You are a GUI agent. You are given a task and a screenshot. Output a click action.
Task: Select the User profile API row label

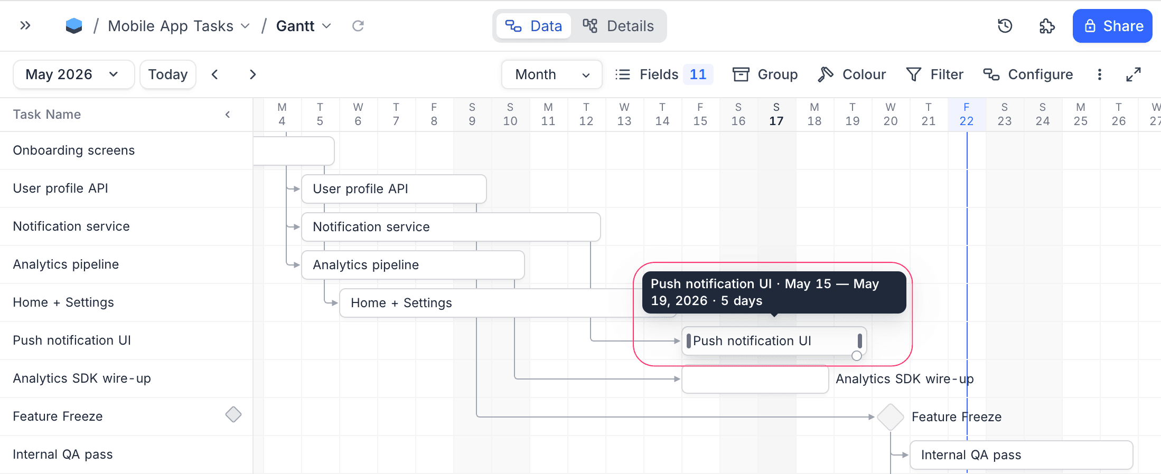[60, 188]
